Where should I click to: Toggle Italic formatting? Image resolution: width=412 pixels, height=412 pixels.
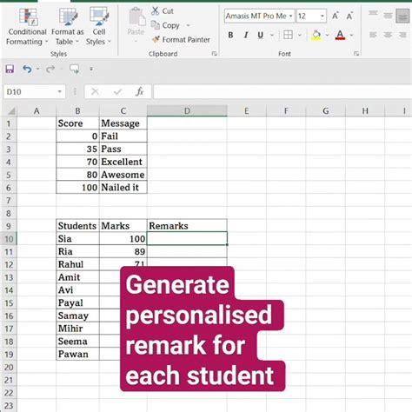click(x=246, y=35)
